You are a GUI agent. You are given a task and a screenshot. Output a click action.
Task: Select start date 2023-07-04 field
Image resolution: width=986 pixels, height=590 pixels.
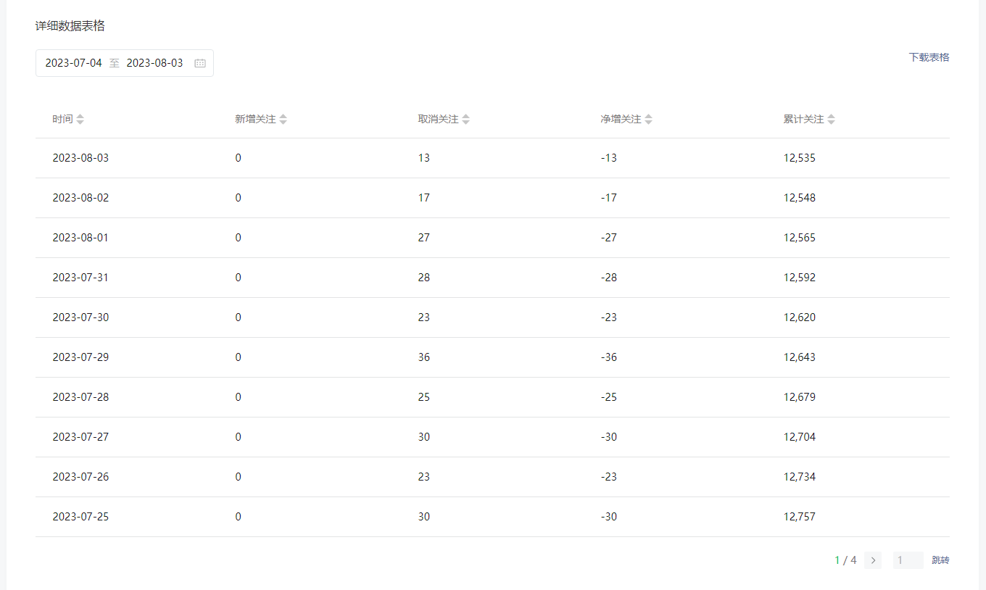tap(74, 63)
